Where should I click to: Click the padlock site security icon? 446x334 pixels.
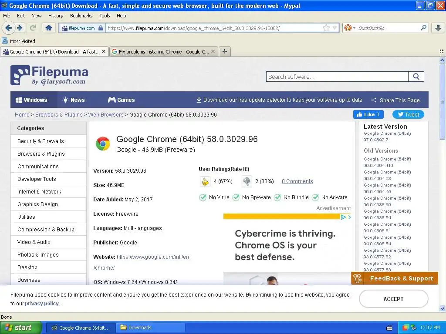pyautogui.click(x=101, y=28)
